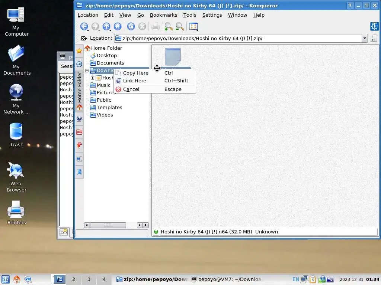Click the Go button beside Location field
The height and width of the screenshot is (285, 381).
pos(374,38)
